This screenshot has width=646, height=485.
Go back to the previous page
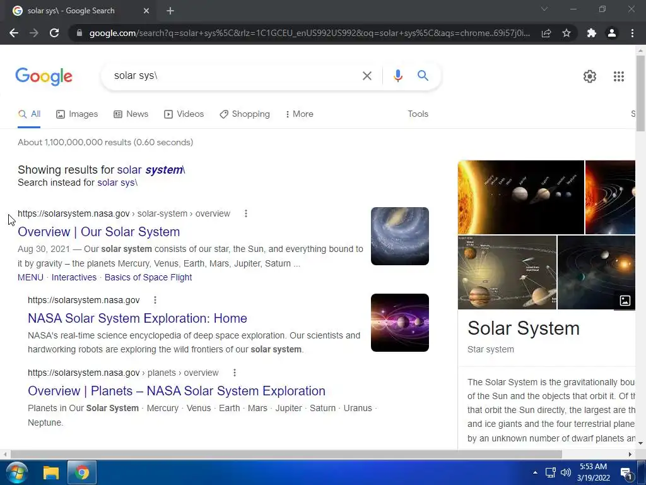point(14,33)
